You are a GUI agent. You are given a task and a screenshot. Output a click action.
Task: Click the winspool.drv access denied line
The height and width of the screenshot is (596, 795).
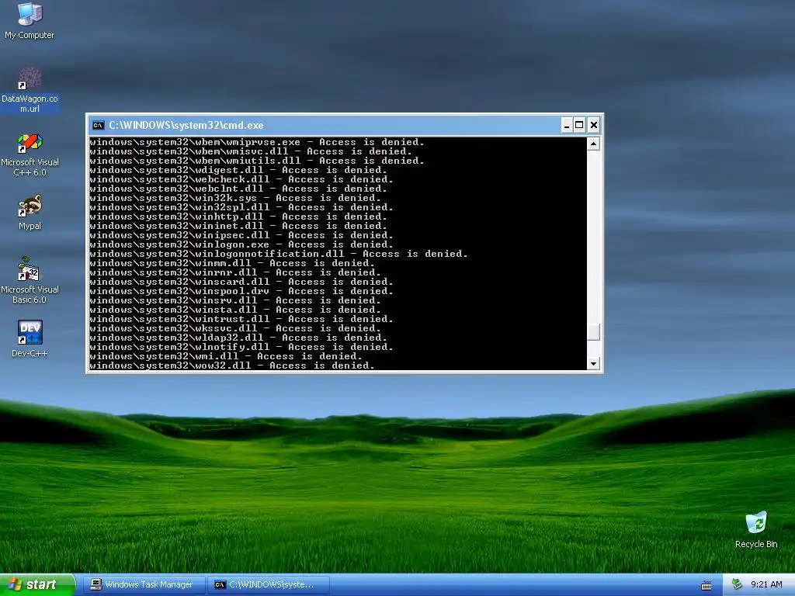(241, 291)
